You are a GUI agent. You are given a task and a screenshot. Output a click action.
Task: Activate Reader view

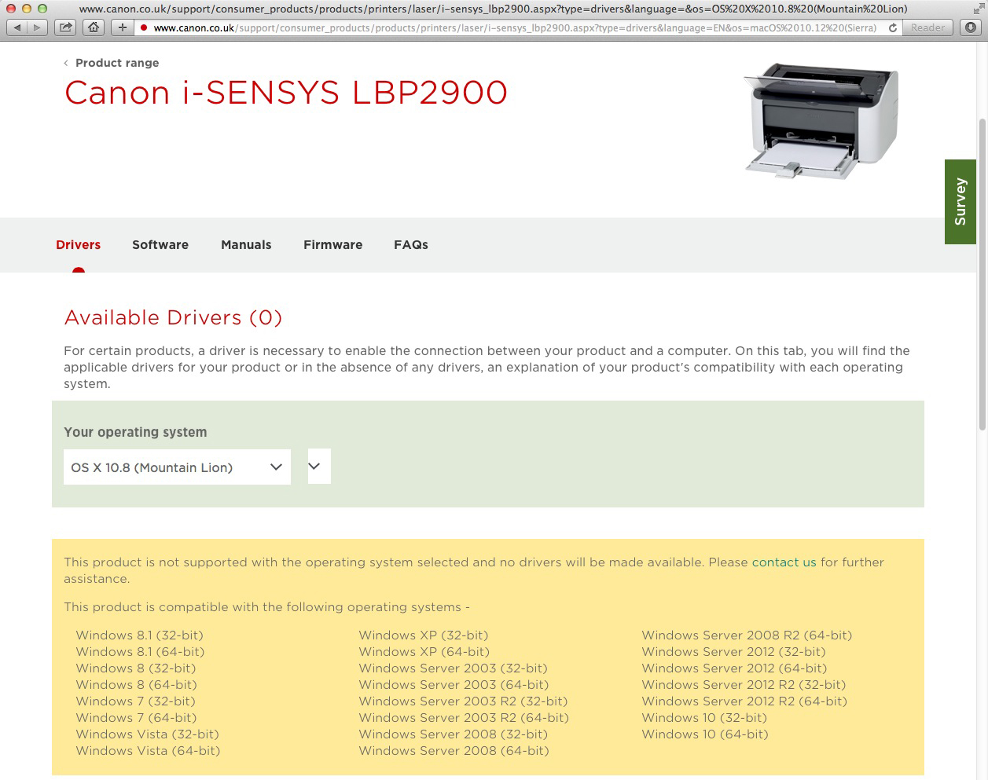tap(927, 27)
